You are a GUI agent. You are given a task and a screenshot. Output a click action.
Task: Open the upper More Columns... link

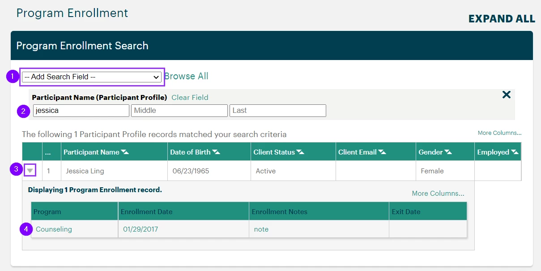(x=499, y=133)
